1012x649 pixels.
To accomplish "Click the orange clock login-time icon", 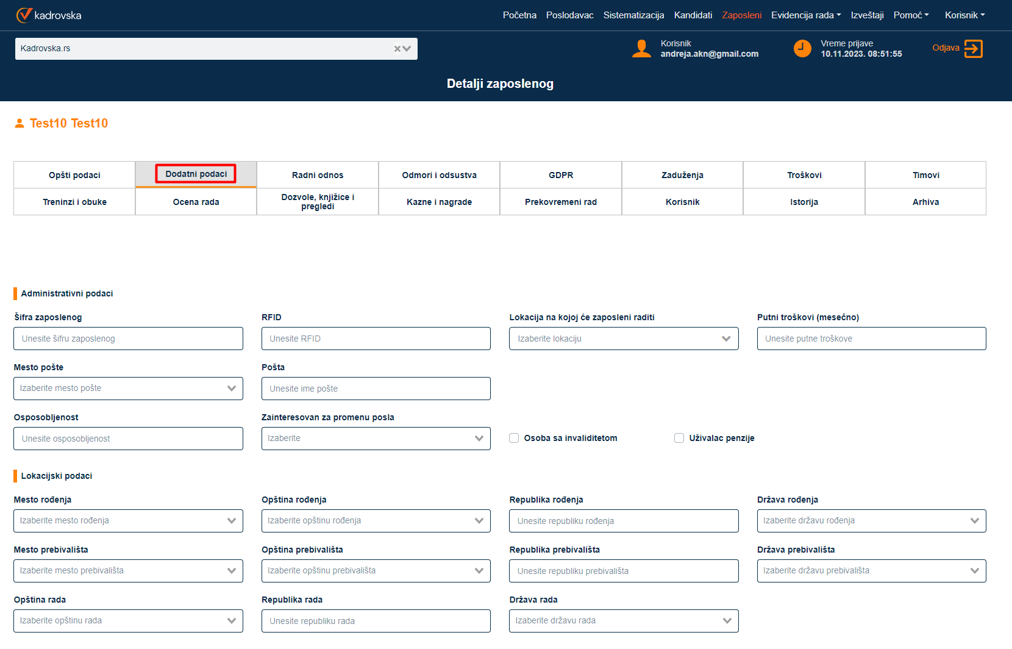I will pyautogui.click(x=802, y=48).
